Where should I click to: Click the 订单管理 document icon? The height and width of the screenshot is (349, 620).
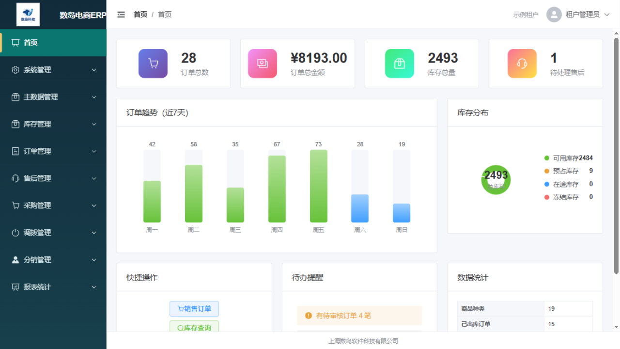(15, 151)
